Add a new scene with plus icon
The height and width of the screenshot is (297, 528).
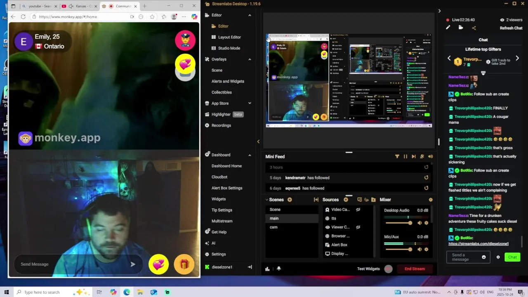click(290, 200)
